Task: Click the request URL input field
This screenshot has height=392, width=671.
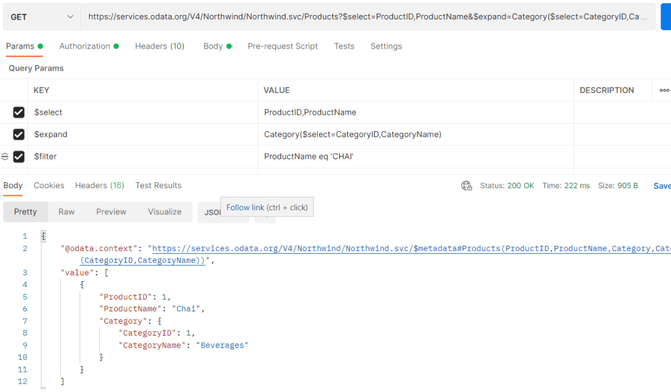Action: pos(367,16)
